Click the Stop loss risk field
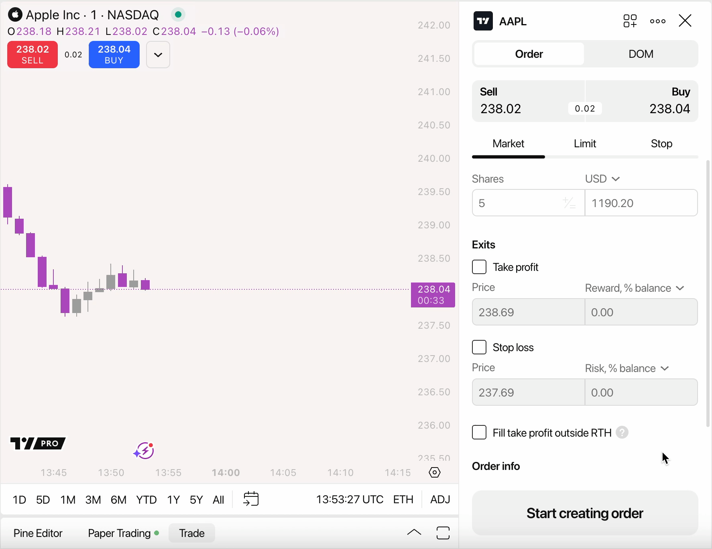Image resolution: width=712 pixels, height=549 pixels. coord(641,392)
